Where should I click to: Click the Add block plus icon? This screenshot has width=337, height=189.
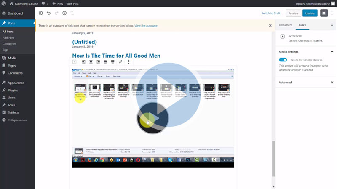coord(41,13)
